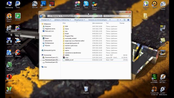Refresh the folder using address bar button
This screenshot has width=174, height=98.
coord(101,16)
